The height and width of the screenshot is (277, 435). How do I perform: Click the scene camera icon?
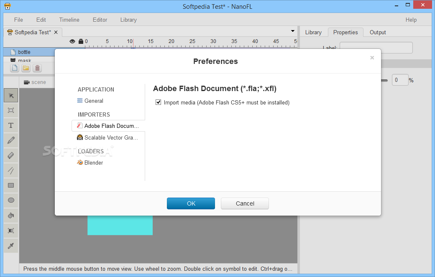tap(27, 82)
